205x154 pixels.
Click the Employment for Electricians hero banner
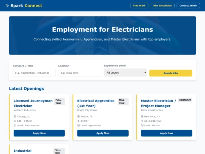point(102,35)
